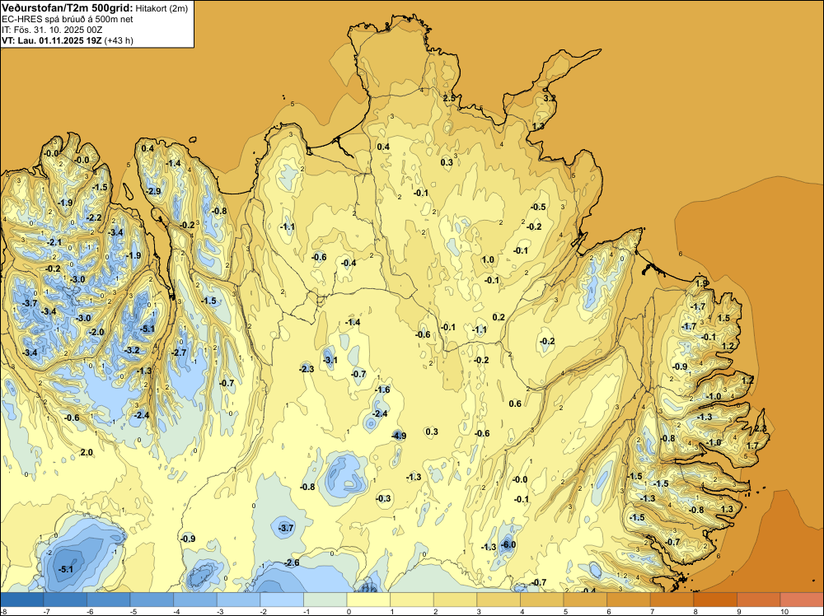824x616 pixels.
Task: Click the "2.8" temperature value
Action: click(761, 429)
